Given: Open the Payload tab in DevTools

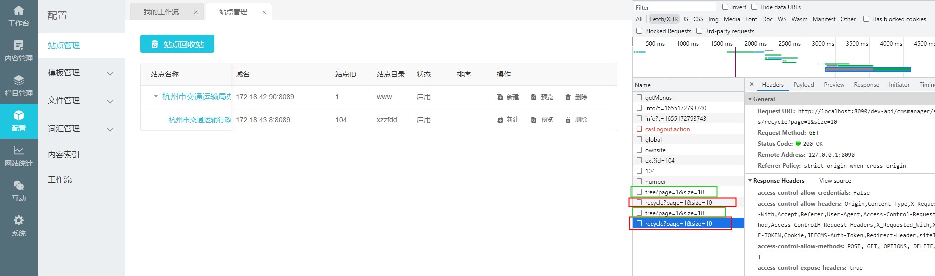Looking at the screenshot, I should click(804, 85).
